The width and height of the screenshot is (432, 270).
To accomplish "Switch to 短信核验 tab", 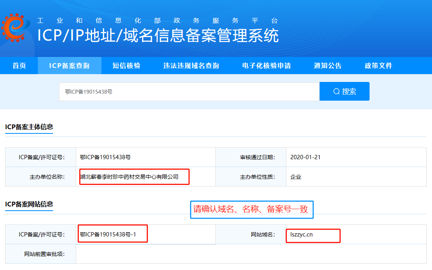I will click(126, 66).
